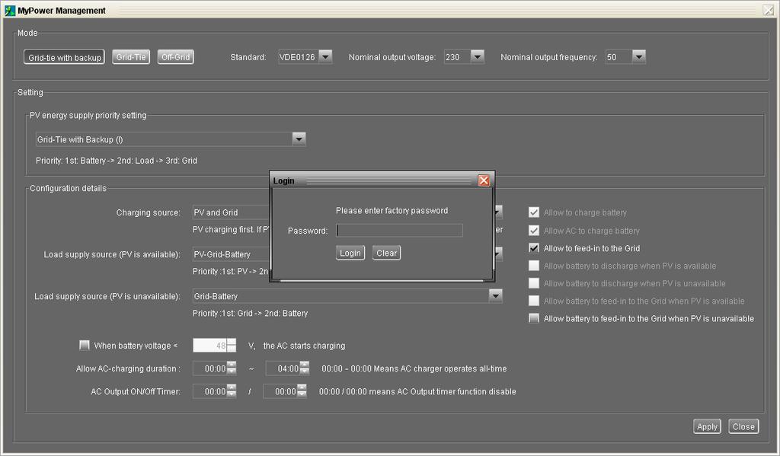The height and width of the screenshot is (456, 780).
Task: Click the 'Allow AC-charging duration :' label
Action: [x=128, y=368]
